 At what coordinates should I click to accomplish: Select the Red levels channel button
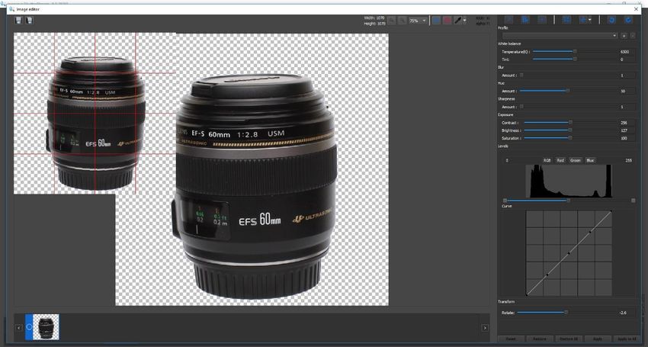tap(560, 160)
